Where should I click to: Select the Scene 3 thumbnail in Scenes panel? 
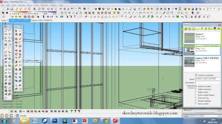[x=189, y=38]
